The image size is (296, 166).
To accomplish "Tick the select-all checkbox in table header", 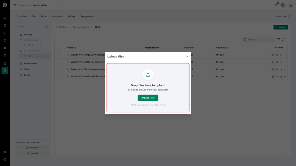I will (x=59, y=48).
